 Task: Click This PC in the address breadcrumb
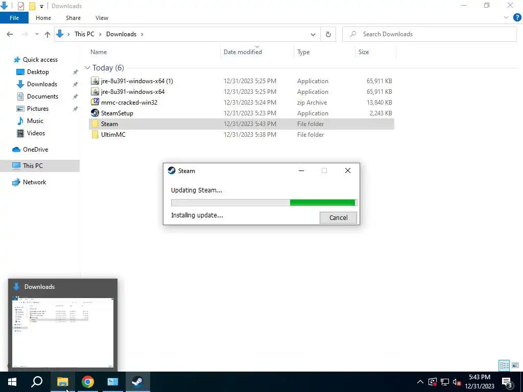(84, 34)
